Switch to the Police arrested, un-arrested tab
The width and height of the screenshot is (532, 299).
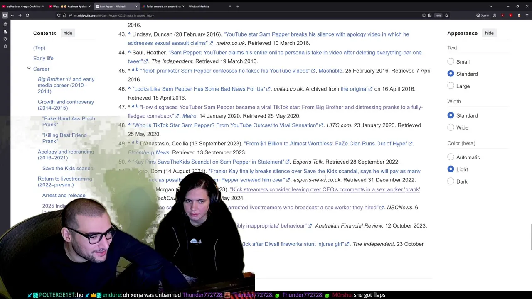(x=163, y=7)
